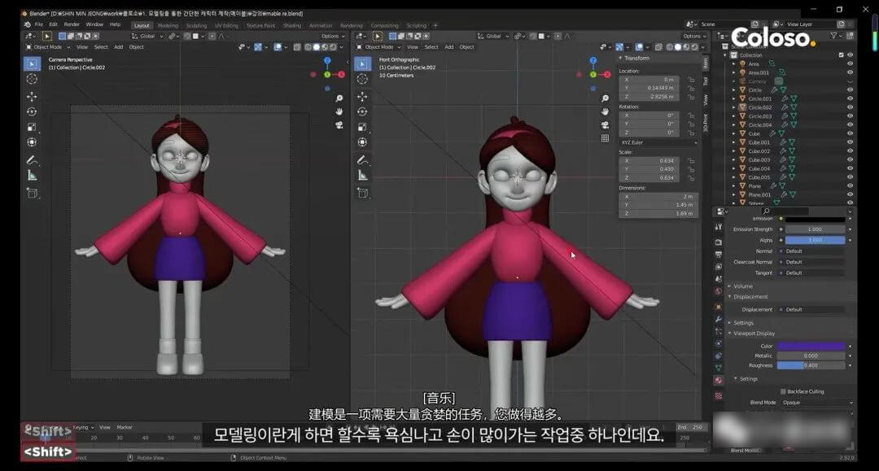Viewport: 879px width, 471px height.
Task: Hide the Circle.002 object with its eye icon
Action: tap(850, 107)
